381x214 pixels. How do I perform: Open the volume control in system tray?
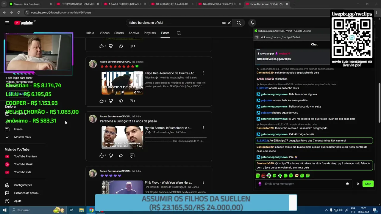(341, 210)
